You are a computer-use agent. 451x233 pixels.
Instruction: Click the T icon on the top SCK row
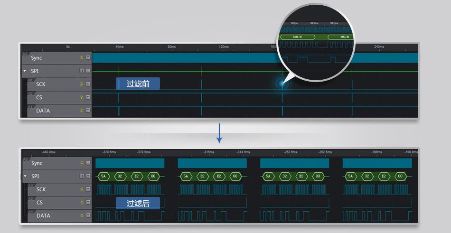88,84
